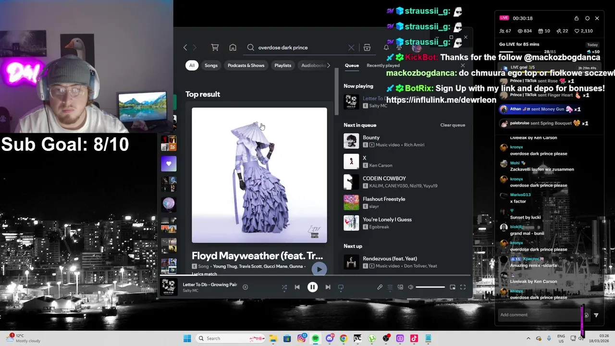Open the Spotify shopping cart icon

(215, 48)
